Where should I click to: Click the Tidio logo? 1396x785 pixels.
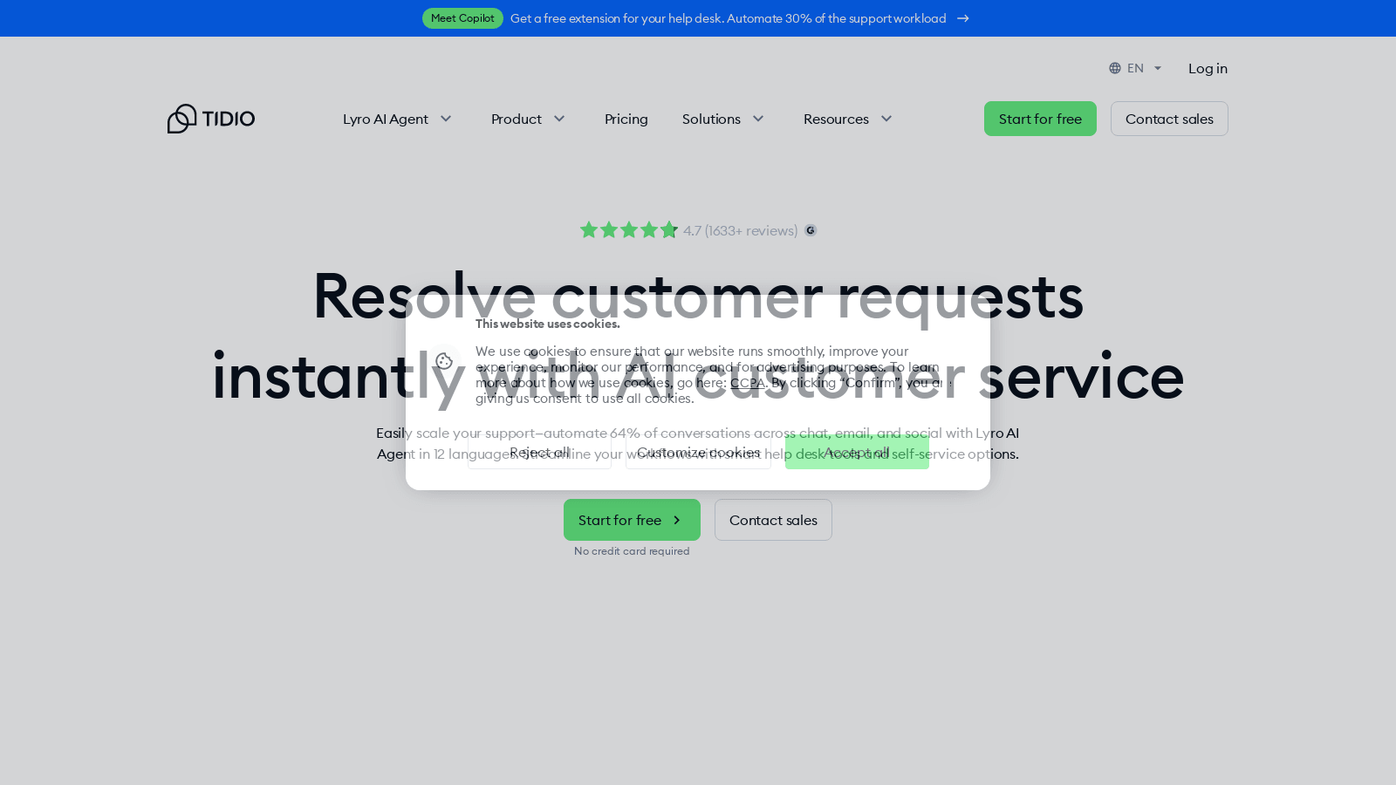tap(211, 119)
